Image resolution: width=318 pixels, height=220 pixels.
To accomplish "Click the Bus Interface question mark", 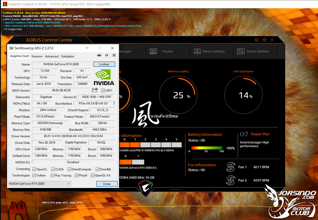I will point(114,103).
